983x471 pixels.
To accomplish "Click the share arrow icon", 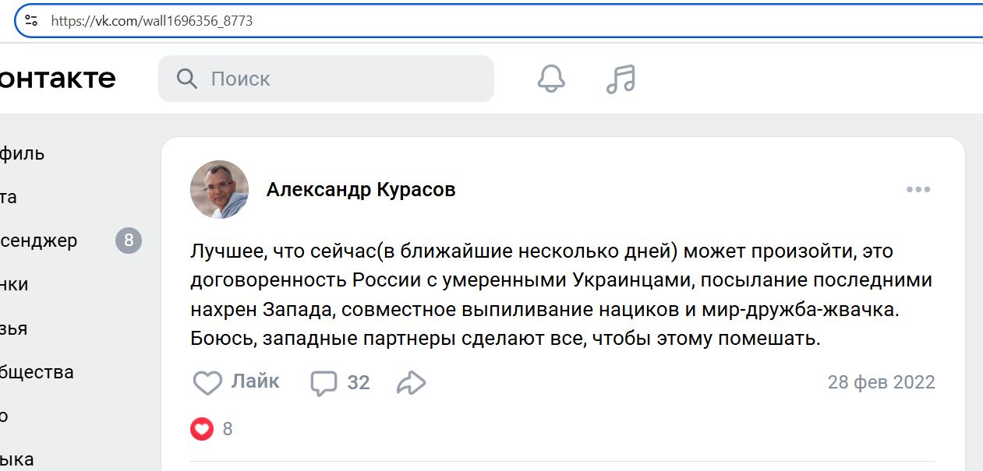I will coord(412,383).
